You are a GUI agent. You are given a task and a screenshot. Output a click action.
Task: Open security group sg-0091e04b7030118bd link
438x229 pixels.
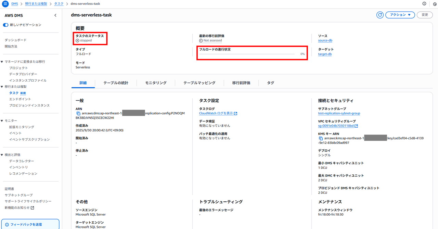coord(336,126)
